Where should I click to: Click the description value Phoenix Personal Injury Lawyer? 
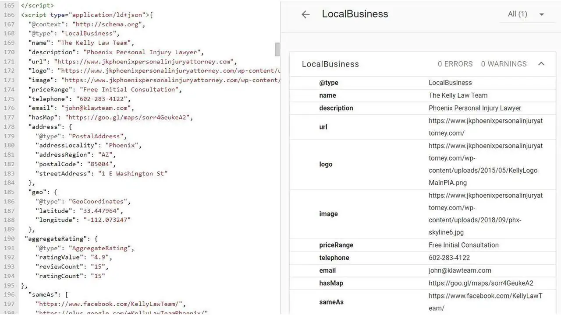click(x=475, y=108)
